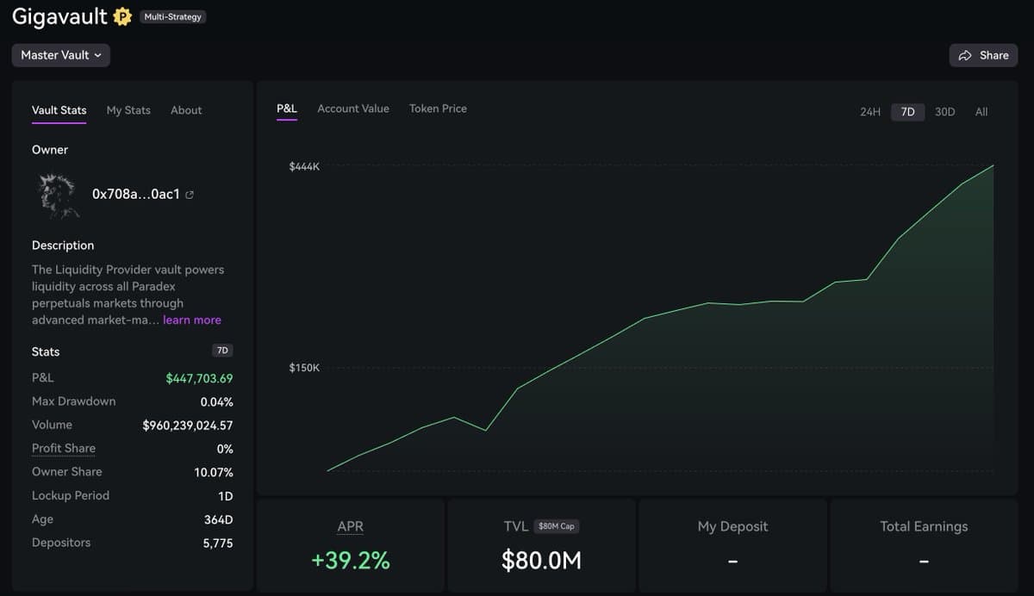The image size is (1034, 596).
Task: Switch to the My Stats tab
Action: click(128, 110)
